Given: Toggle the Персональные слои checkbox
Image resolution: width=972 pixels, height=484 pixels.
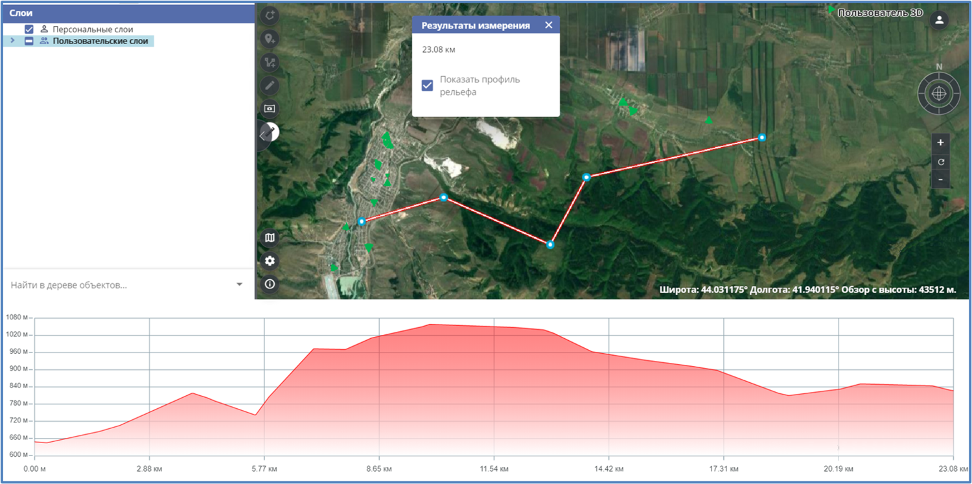Looking at the screenshot, I should (29, 29).
